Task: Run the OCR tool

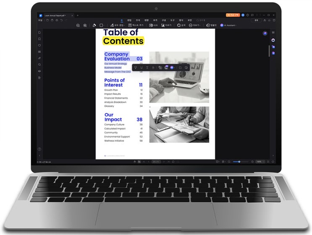Action: click(153, 25)
